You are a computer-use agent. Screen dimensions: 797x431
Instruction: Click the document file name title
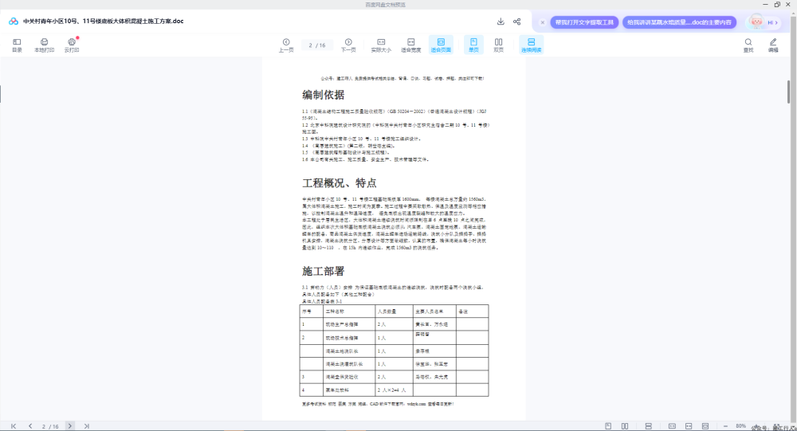[x=103, y=22]
